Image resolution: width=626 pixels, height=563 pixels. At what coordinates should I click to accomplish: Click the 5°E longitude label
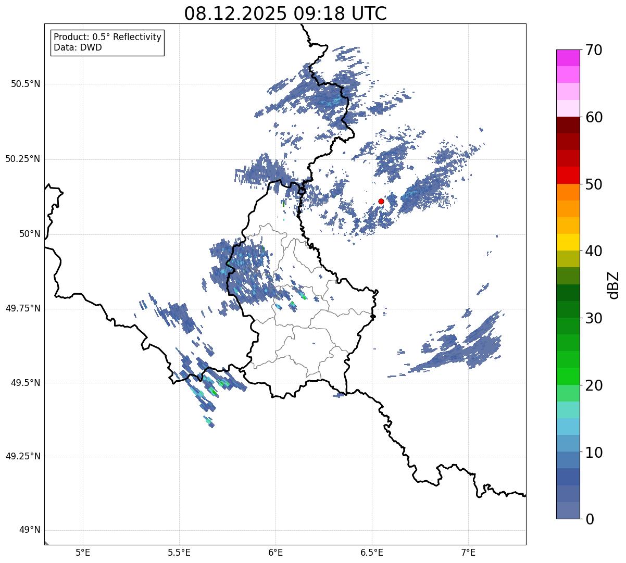(83, 552)
